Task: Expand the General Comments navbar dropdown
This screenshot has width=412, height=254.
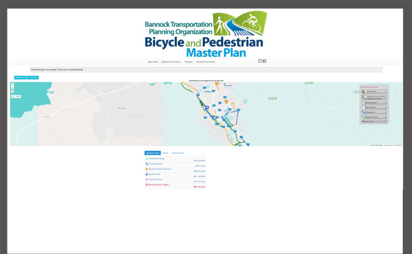Action: point(206,61)
